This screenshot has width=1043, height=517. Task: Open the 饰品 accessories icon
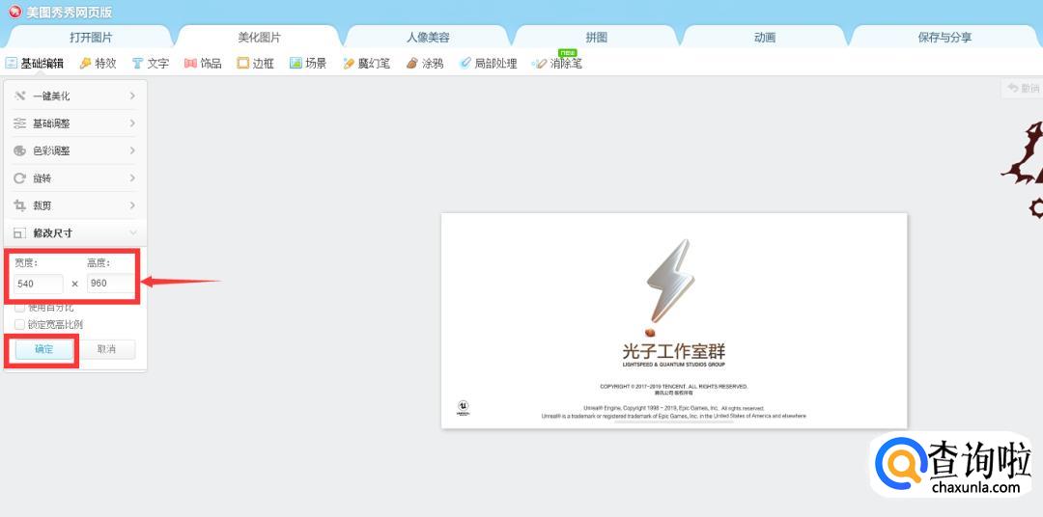pyautogui.click(x=191, y=64)
